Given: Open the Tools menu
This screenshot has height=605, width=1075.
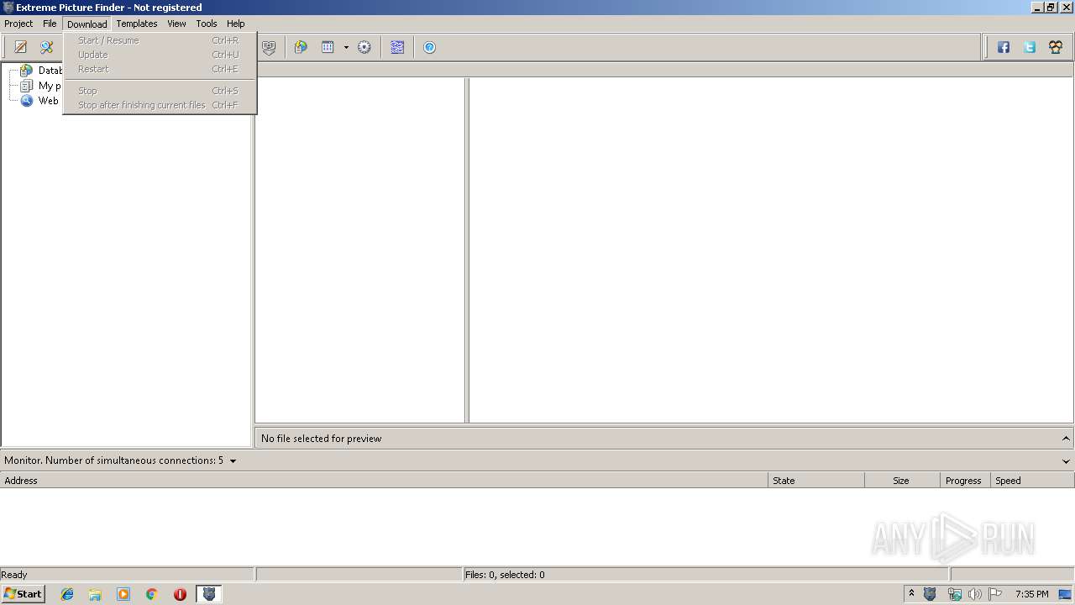Looking at the screenshot, I should [207, 24].
